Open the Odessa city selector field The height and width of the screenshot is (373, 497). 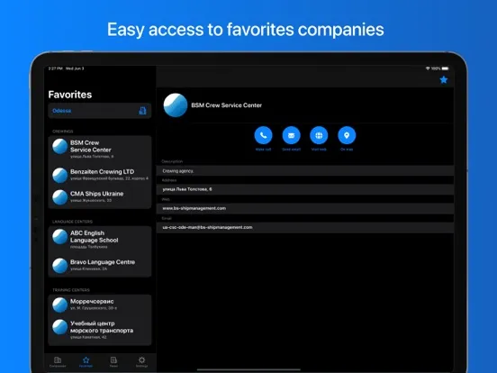(x=100, y=111)
